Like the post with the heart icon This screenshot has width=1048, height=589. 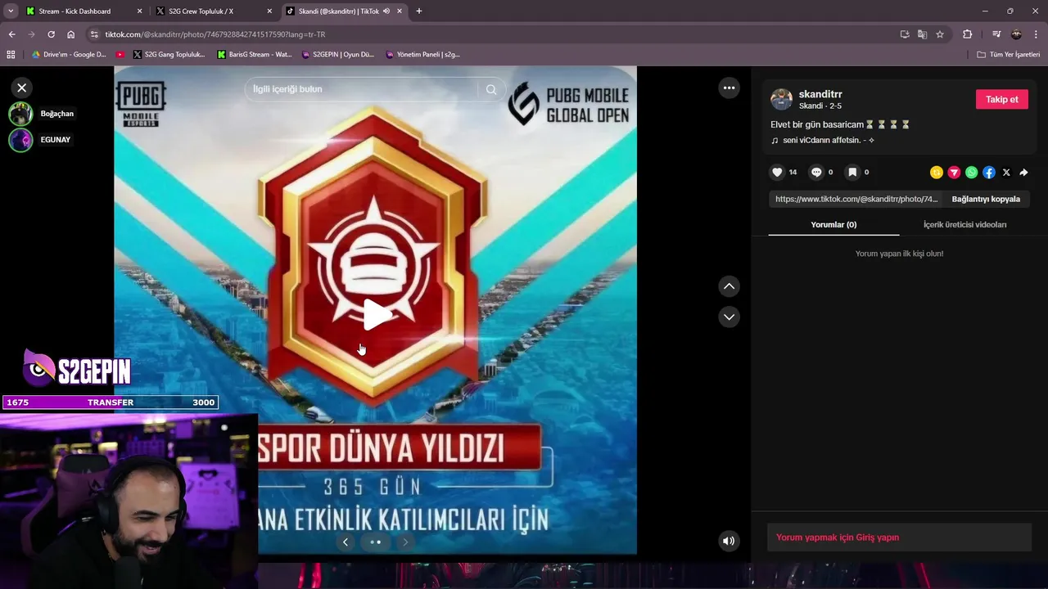coord(777,173)
